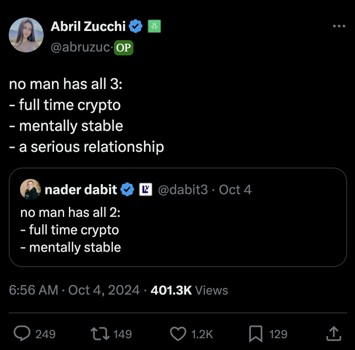Screen dimensions: 355x350
Task: Click the Abril Zucchi display name
Action: (88, 27)
